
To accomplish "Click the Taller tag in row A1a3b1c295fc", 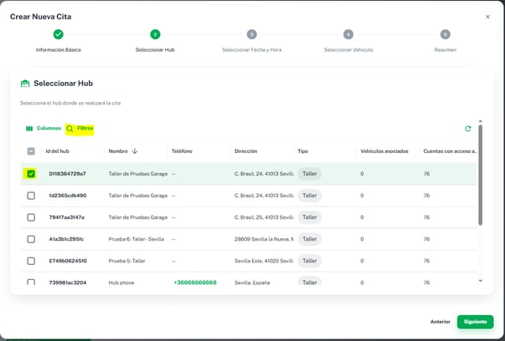I will click(x=310, y=239).
